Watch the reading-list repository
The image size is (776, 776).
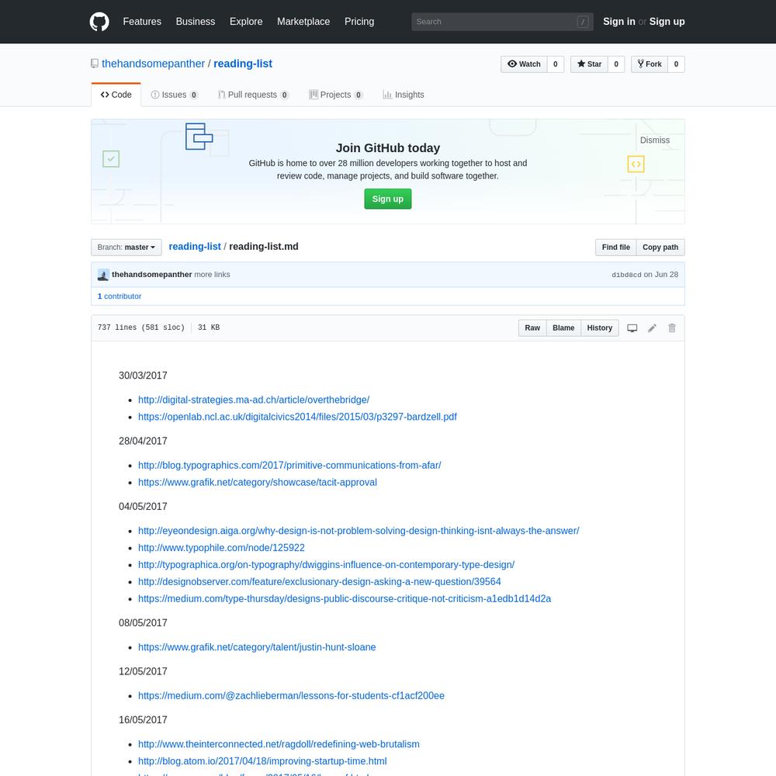[524, 64]
